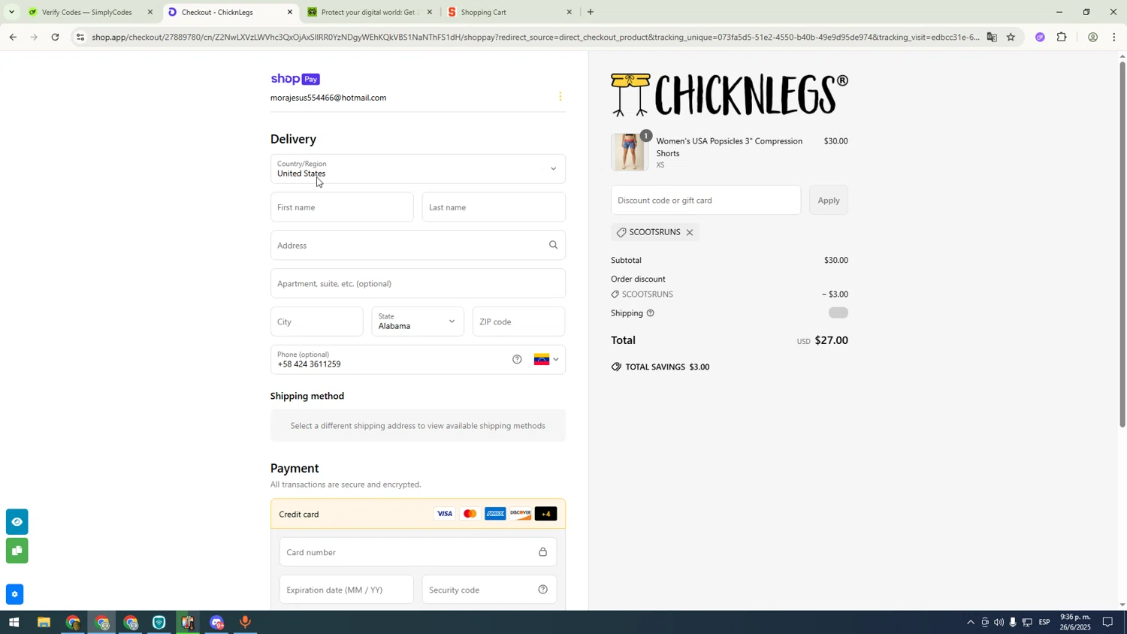Click the Visa card logo

[445, 515]
